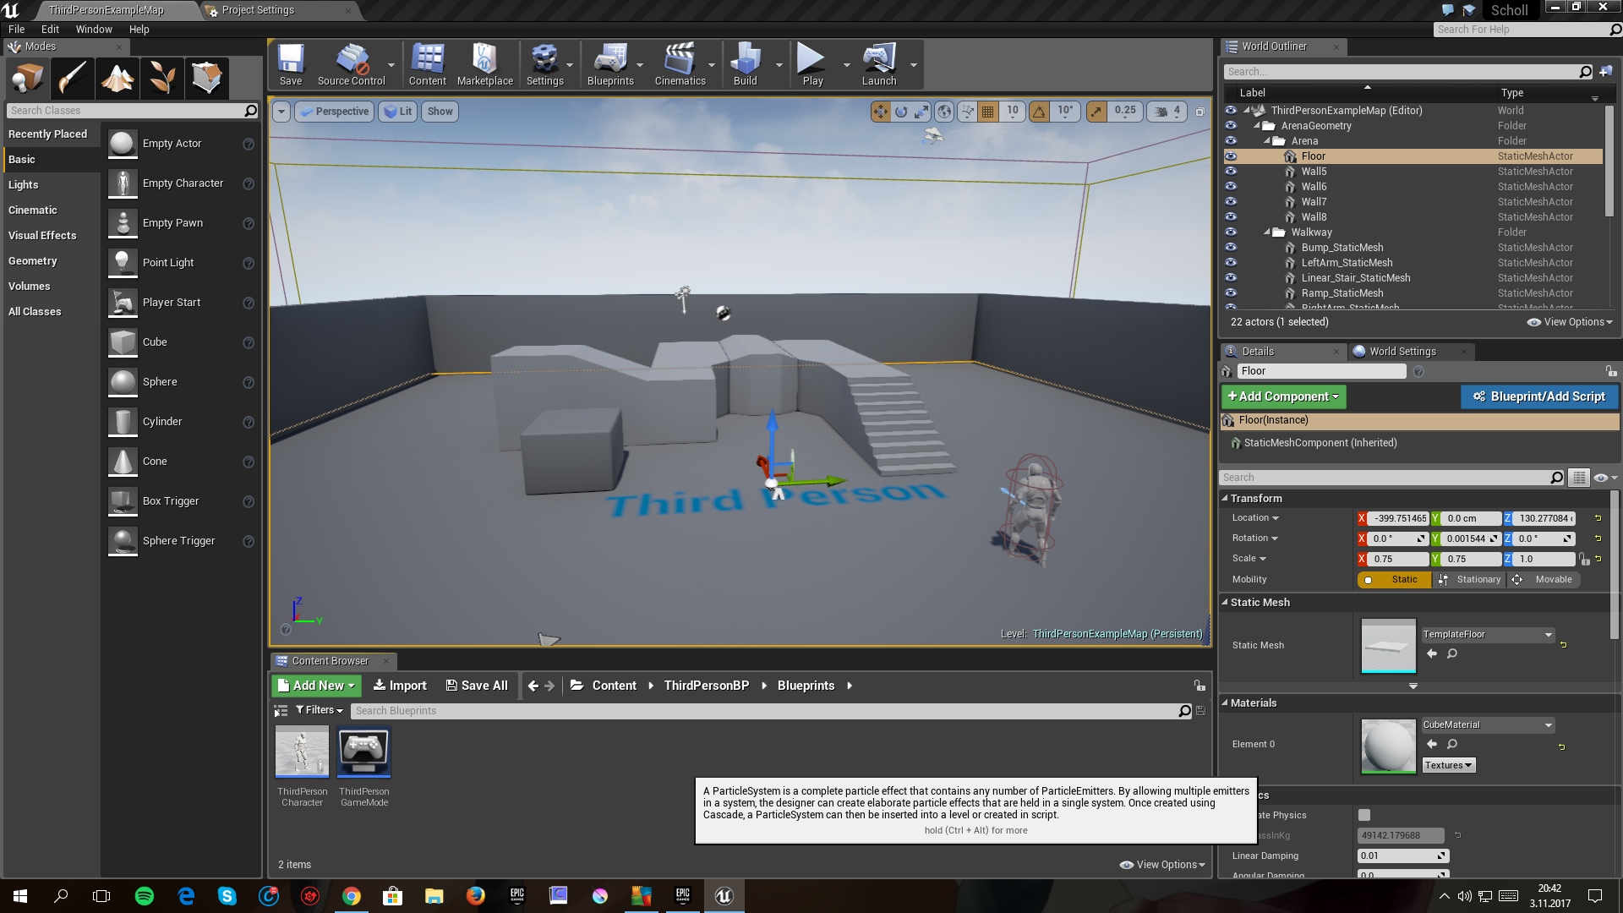
Task: Click Blueprint/Add Script button
Action: coord(1539,396)
